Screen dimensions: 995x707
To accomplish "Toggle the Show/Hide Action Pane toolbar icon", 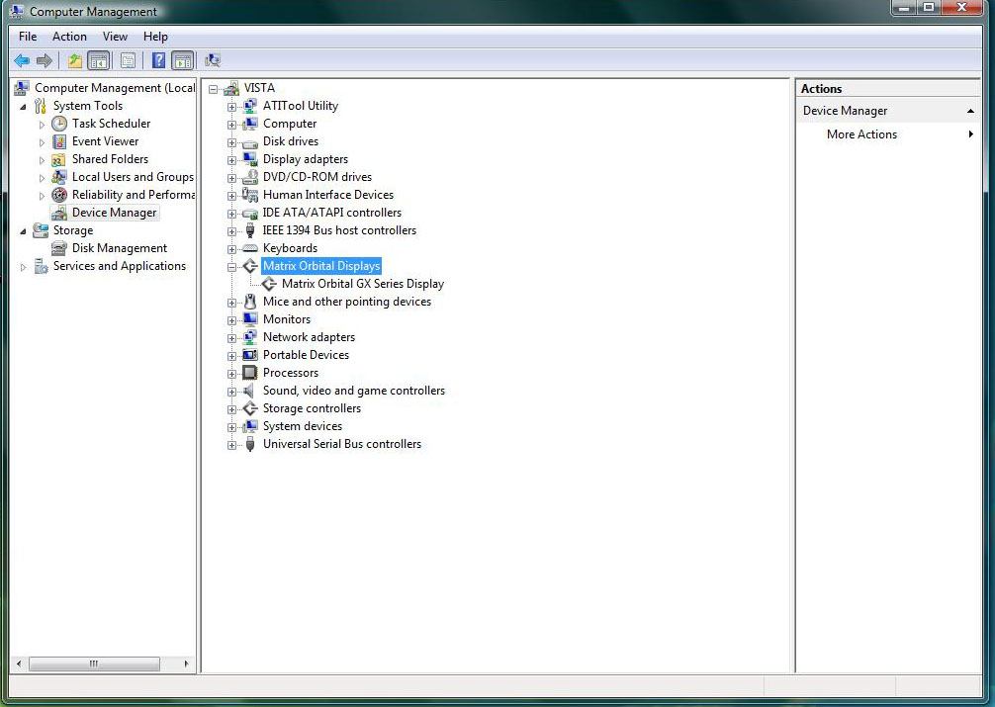I will tap(183, 61).
